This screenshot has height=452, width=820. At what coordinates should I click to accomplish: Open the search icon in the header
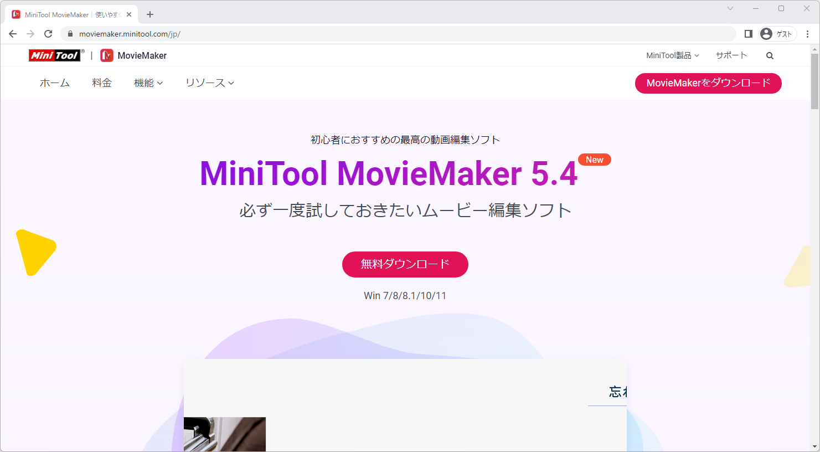click(x=770, y=55)
